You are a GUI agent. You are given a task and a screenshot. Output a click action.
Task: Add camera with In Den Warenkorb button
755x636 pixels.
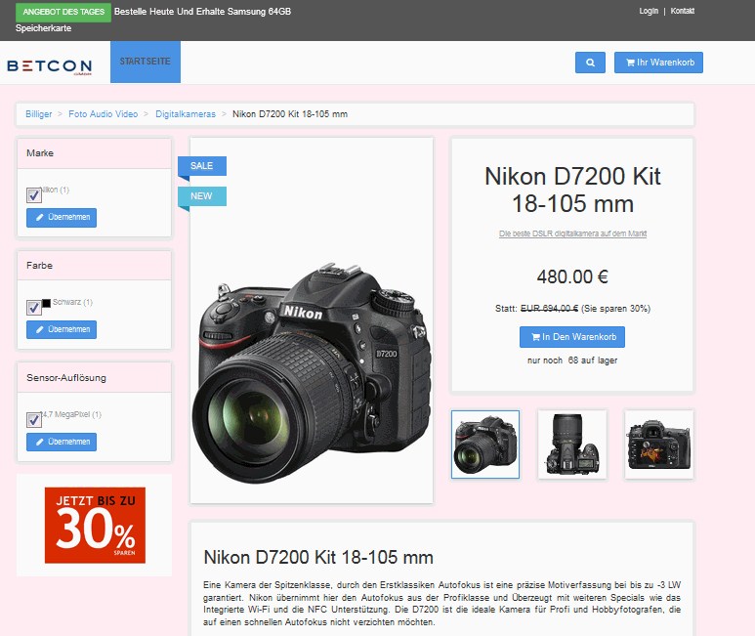pos(571,337)
